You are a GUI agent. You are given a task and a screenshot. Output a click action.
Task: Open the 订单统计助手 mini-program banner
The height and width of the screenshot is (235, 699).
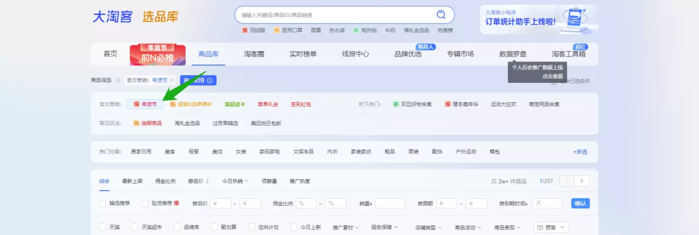(x=538, y=19)
